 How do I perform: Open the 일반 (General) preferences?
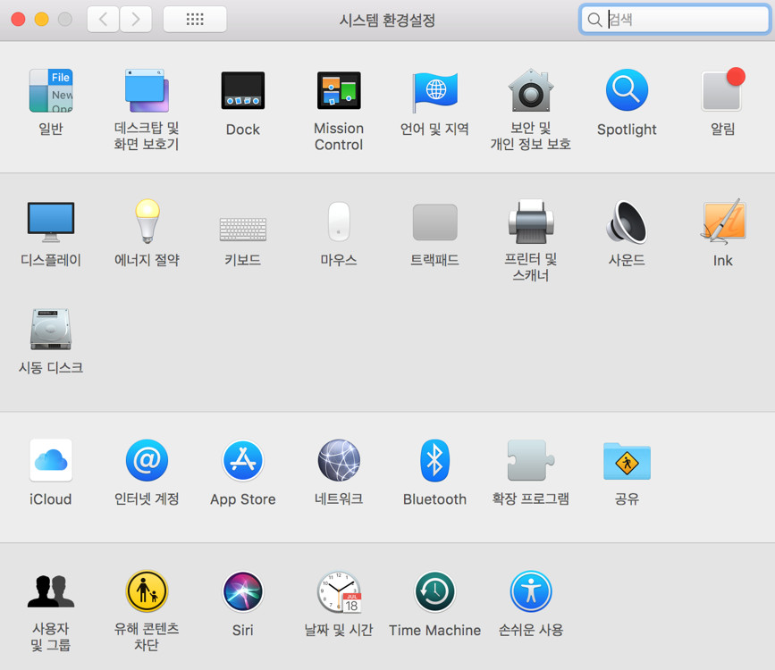tap(51, 91)
